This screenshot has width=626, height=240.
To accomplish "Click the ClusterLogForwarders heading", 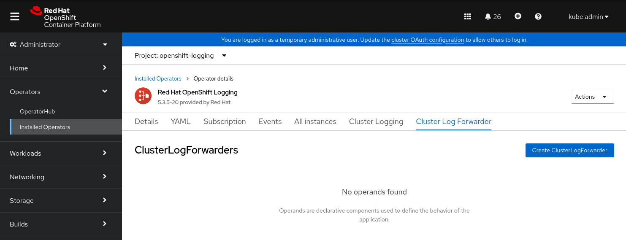I will pos(186,150).
